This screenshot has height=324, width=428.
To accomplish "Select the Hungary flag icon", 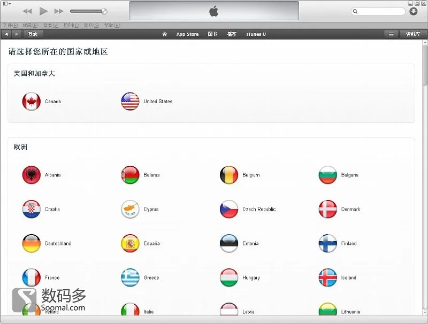I will pos(229,277).
